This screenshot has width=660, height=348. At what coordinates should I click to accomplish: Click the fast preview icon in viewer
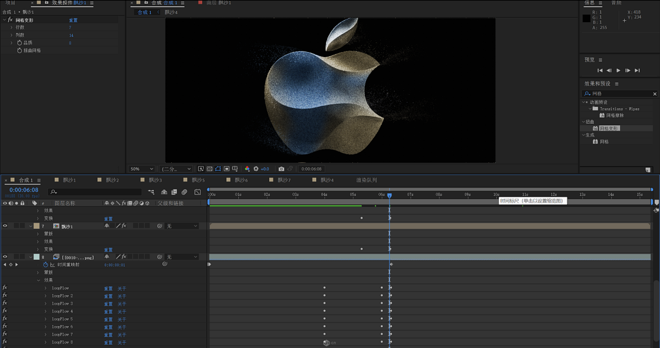(201, 169)
